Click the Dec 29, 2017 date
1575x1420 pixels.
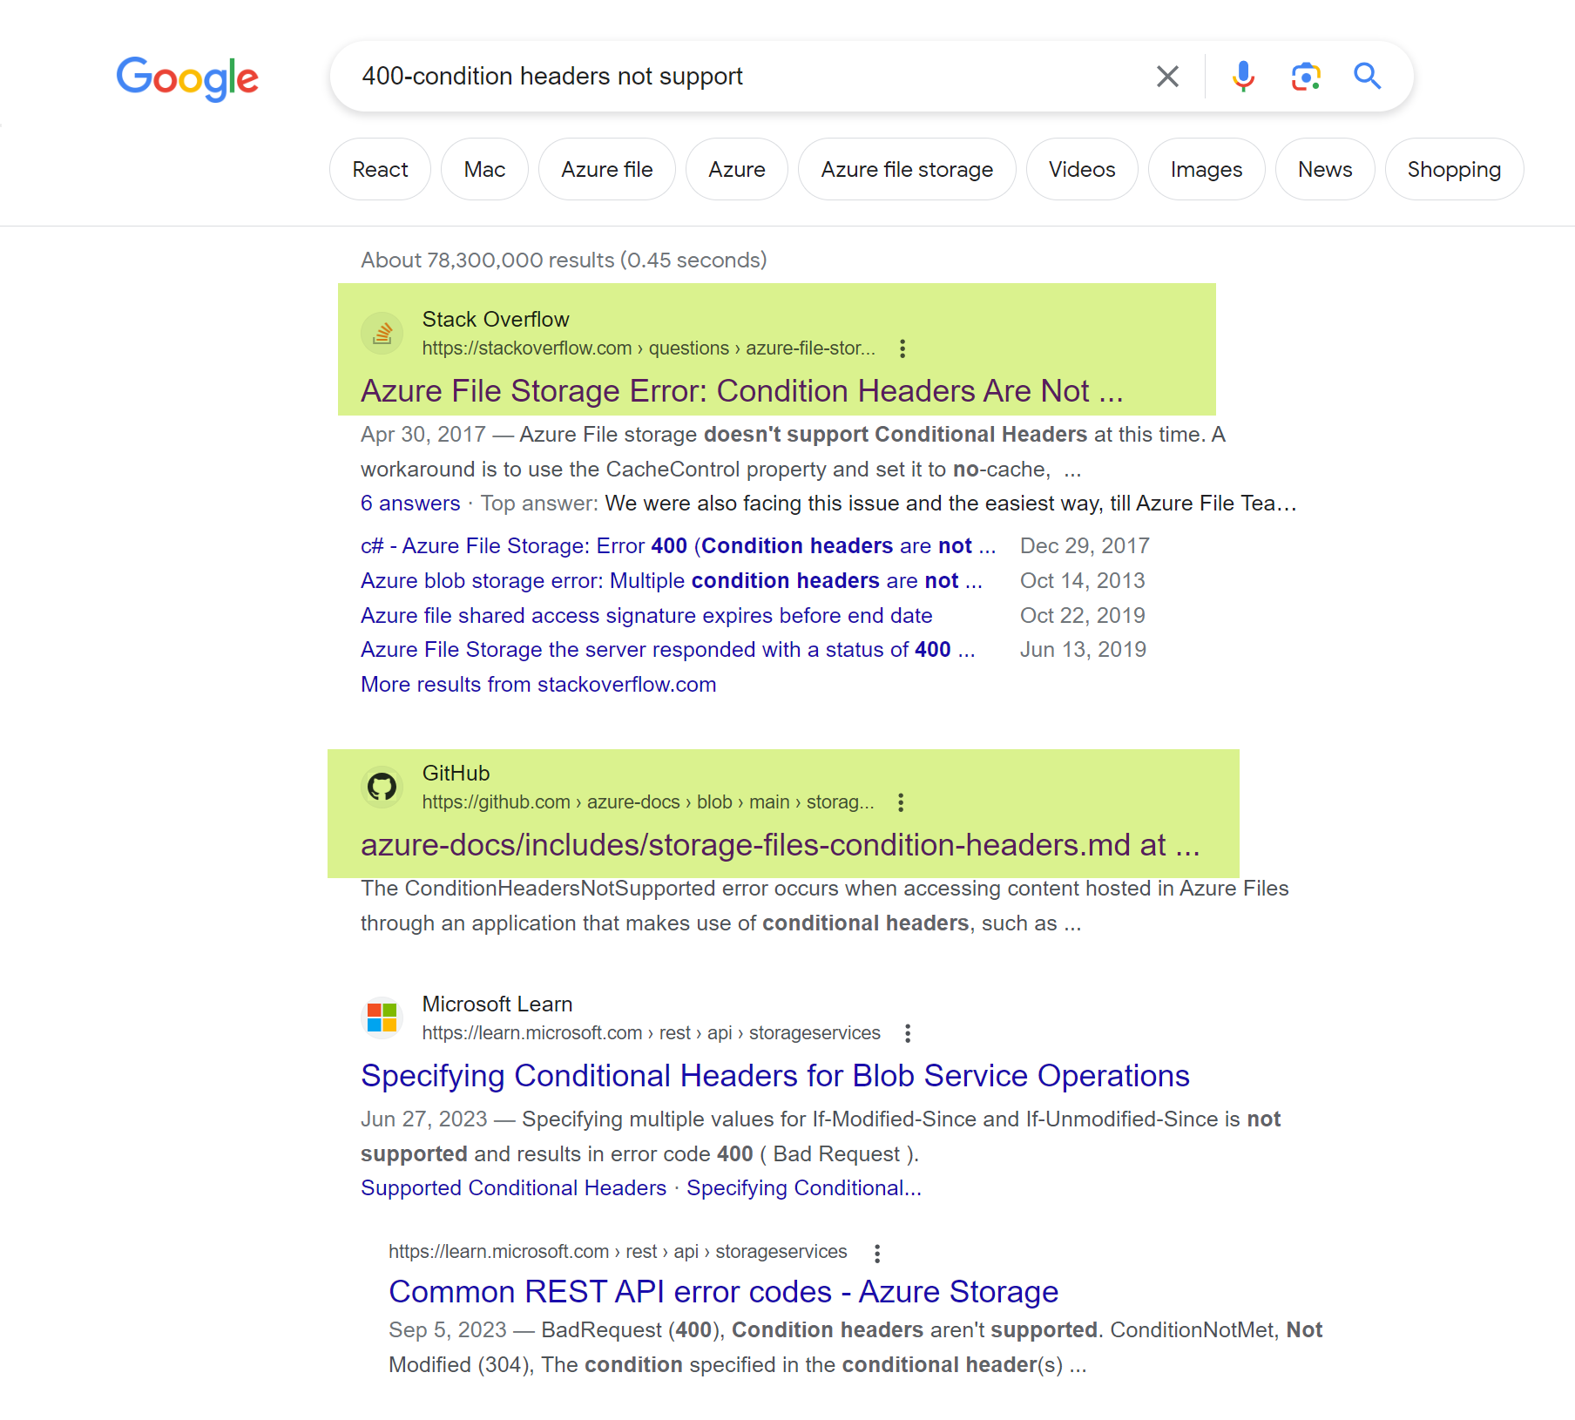[1085, 546]
